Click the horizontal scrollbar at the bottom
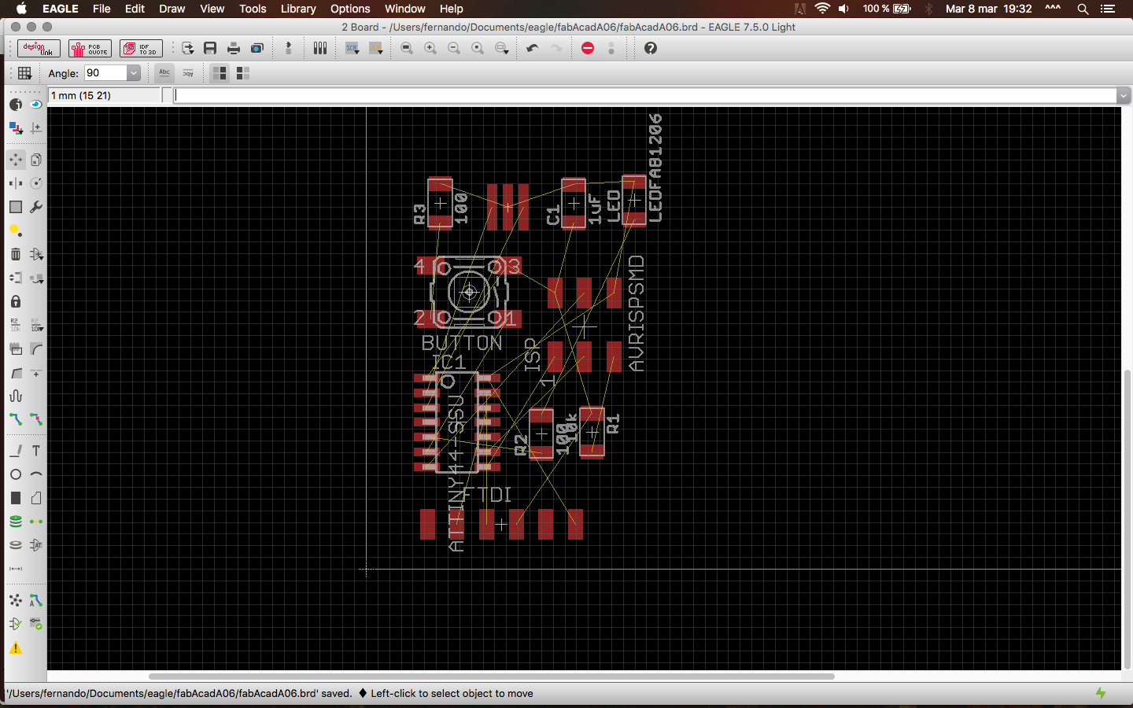 (492, 676)
